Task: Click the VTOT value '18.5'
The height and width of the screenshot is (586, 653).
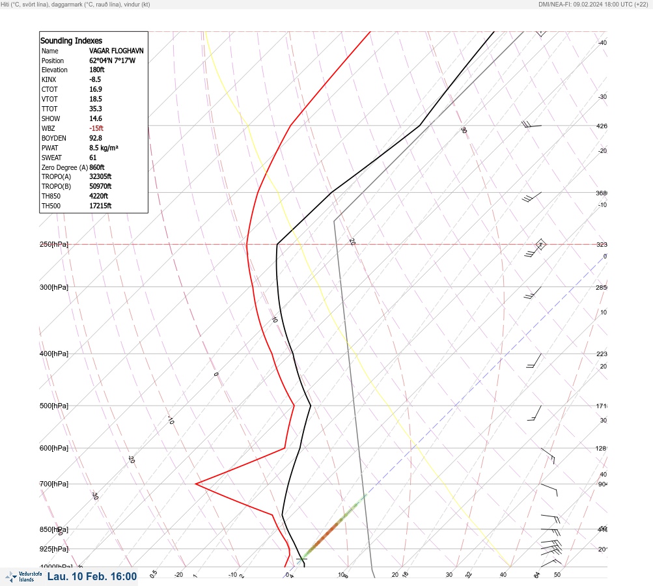Action: pos(95,99)
